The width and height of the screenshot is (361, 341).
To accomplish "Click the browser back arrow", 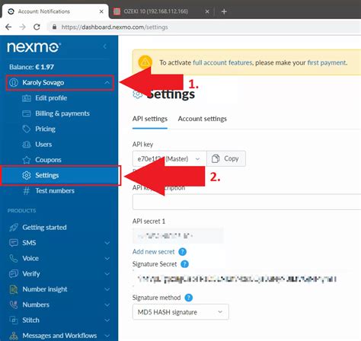I will [8, 27].
